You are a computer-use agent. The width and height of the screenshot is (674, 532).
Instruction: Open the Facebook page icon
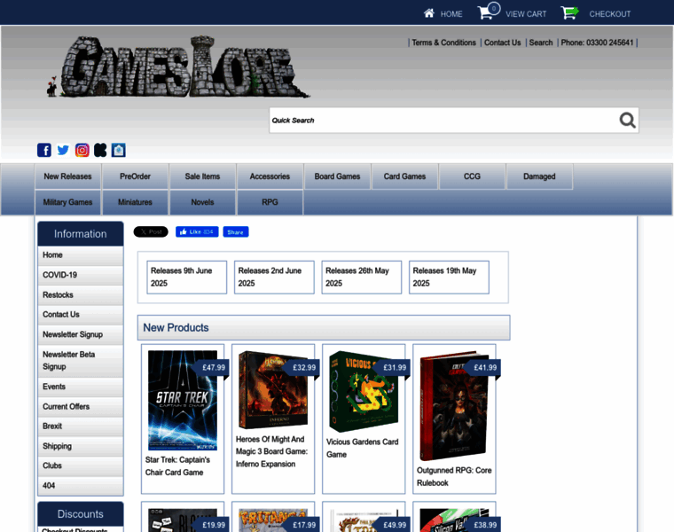click(43, 150)
